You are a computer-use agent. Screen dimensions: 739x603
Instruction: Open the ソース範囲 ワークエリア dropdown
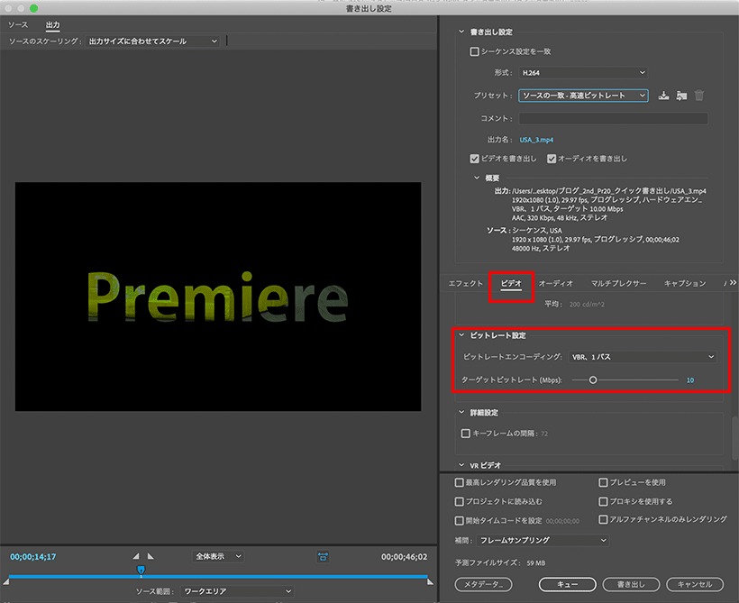coord(237,591)
